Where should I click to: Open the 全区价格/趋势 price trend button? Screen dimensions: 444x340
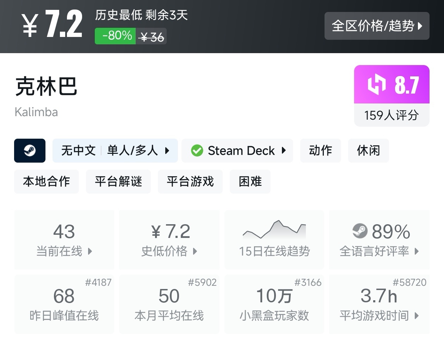[x=377, y=26]
